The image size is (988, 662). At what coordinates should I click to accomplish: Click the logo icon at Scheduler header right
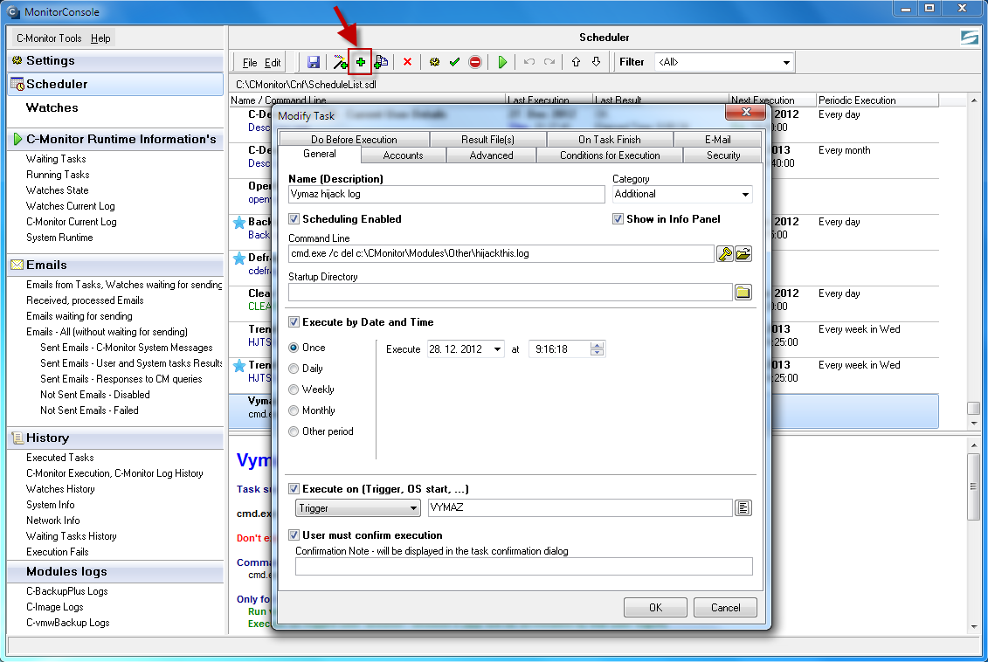[969, 38]
